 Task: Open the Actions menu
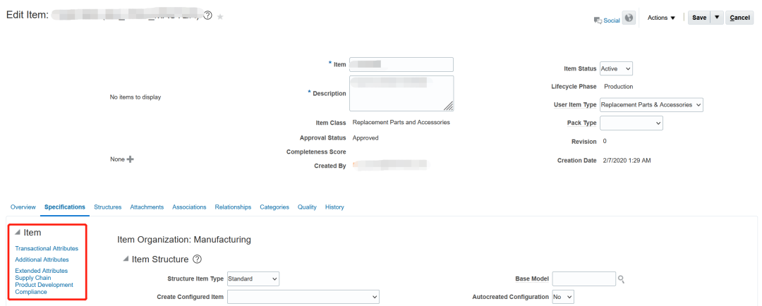click(x=661, y=18)
